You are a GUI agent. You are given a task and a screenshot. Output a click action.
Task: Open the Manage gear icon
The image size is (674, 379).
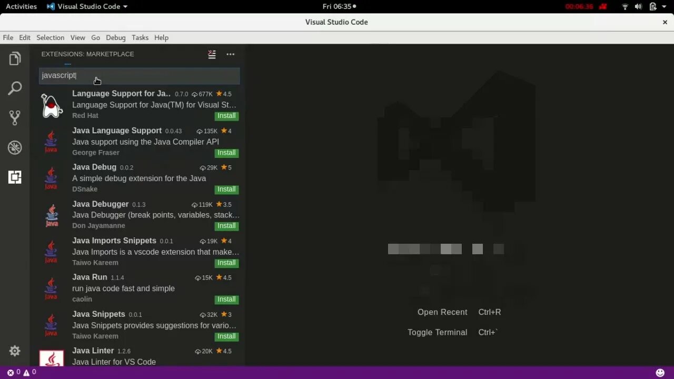click(x=15, y=351)
